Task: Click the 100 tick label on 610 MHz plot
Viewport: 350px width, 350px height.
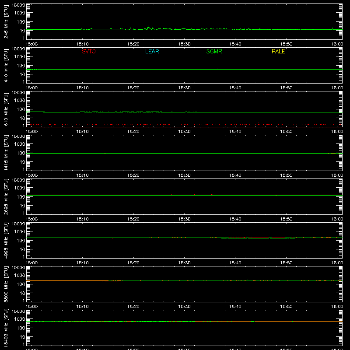Action: point(21,109)
